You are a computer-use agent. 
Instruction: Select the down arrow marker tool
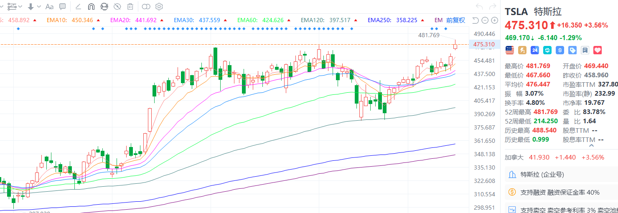(x=31, y=6)
